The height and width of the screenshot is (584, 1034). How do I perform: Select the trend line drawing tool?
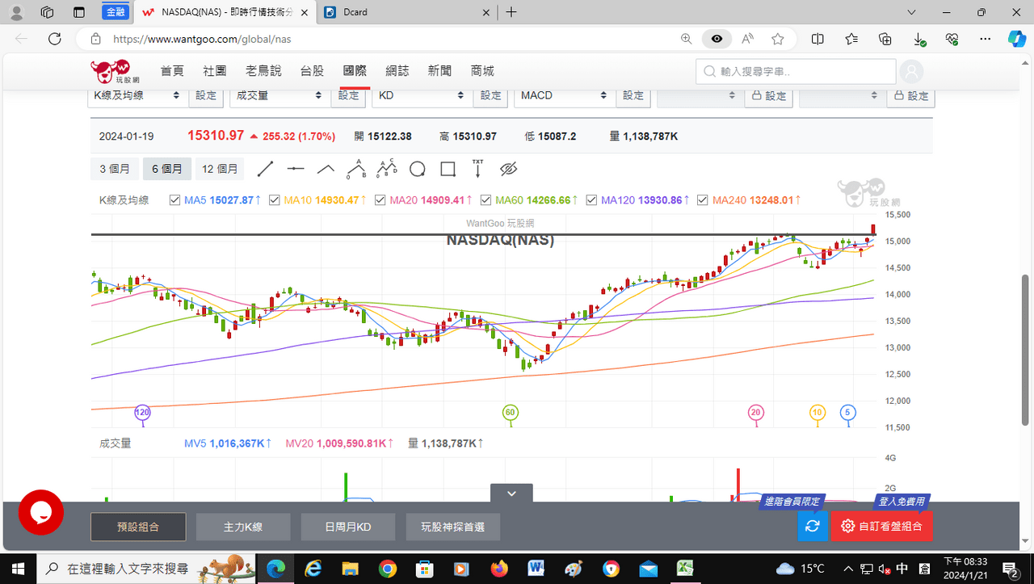pos(265,169)
